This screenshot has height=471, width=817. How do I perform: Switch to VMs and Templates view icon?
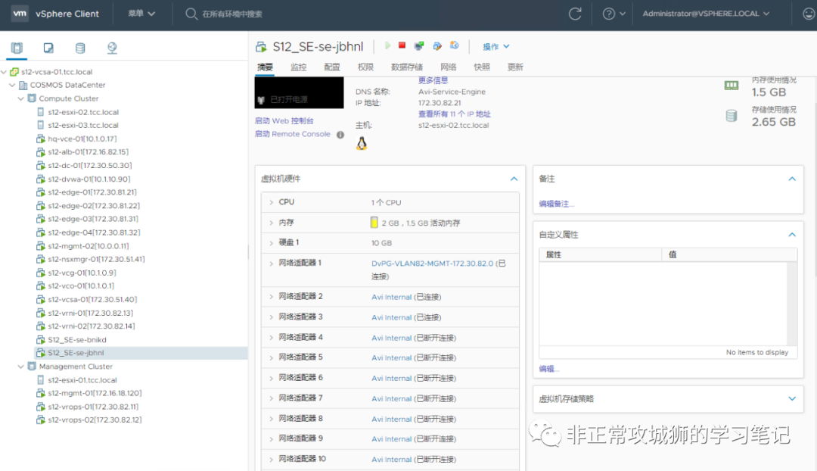(x=48, y=48)
